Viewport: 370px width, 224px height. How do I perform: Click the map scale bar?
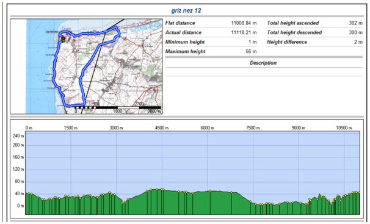coord(118,107)
